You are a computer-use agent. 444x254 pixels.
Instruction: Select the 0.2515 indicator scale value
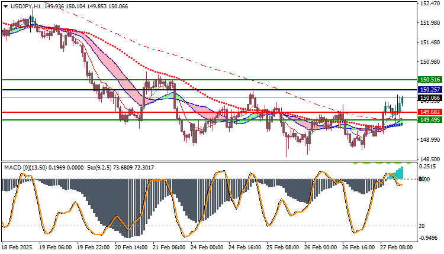[427, 167]
